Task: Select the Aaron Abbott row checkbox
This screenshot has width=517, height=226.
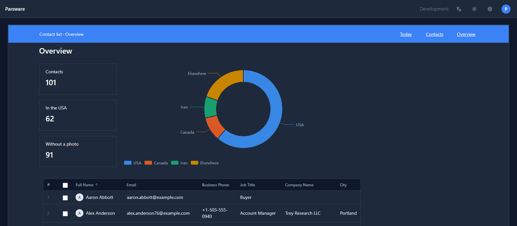Action: coord(65,198)
